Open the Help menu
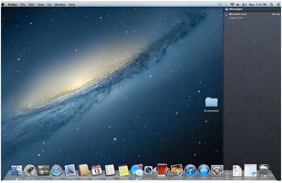 click(72, 5)
